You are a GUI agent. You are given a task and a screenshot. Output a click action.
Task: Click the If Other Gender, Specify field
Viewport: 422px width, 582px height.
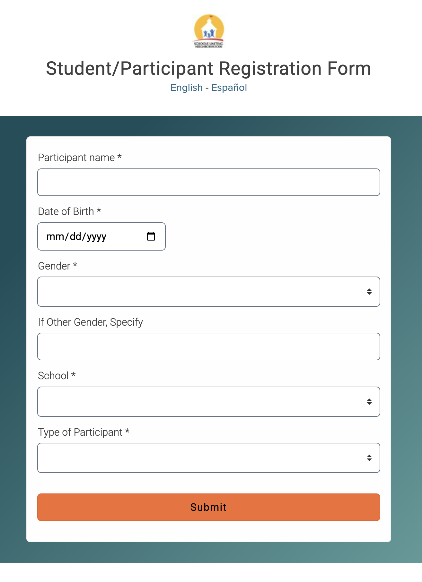coord(209,347)
